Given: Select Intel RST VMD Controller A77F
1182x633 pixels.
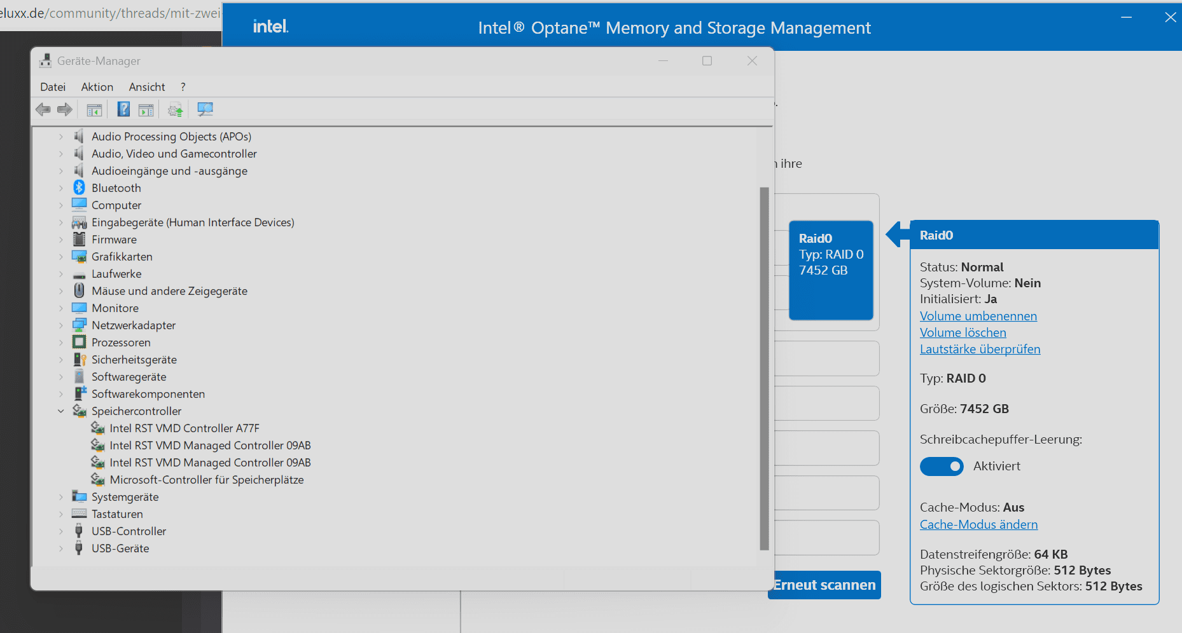Looking at the screenshot, I should (x=184, y=428).
